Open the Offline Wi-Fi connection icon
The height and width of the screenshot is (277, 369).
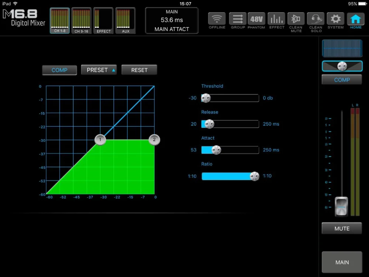[x=217, y=19]
